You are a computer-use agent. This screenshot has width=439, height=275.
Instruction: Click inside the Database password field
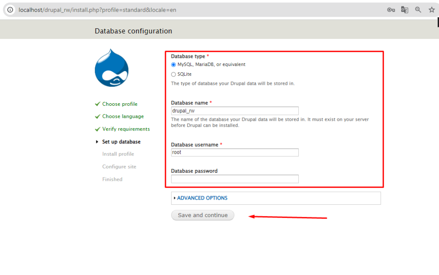click(235, 179)
